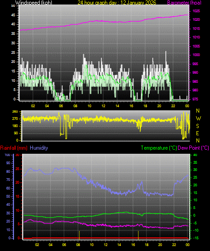The height and width of the screenshot is (251, 210).
Task: Select the green 40 temperature axis value
Action: pos(195,155)
